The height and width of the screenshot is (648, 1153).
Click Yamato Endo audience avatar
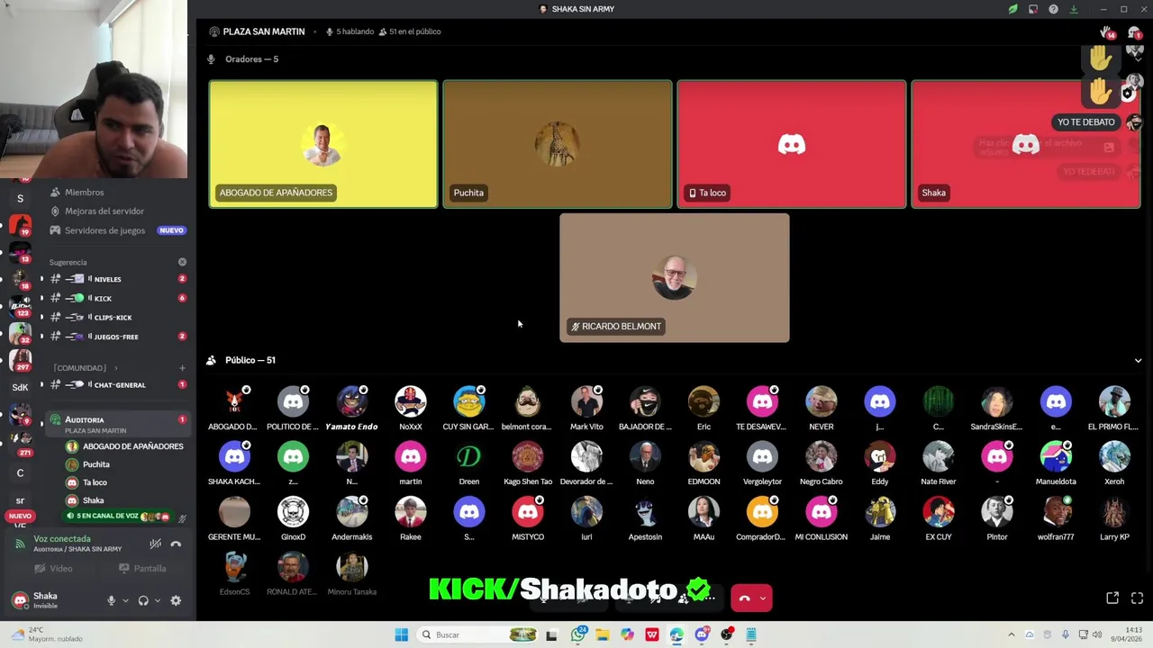click(351, 401)
